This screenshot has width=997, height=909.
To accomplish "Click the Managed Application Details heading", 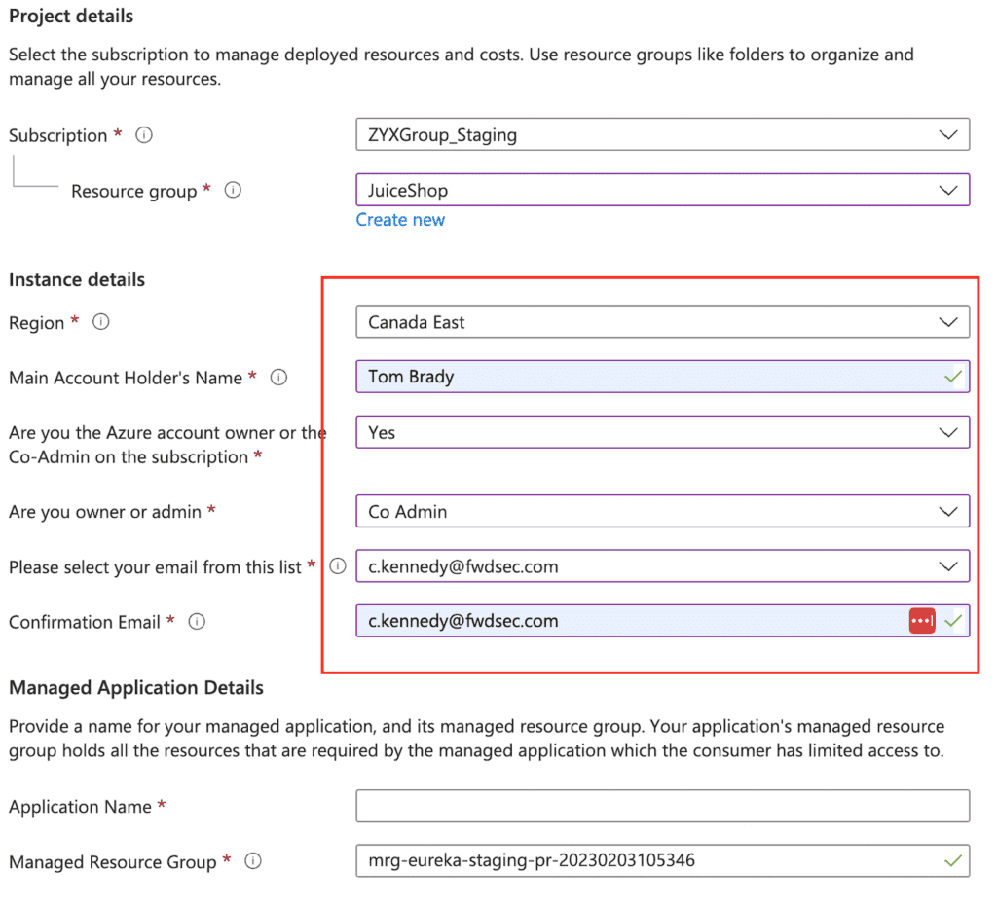I will 136,688.
